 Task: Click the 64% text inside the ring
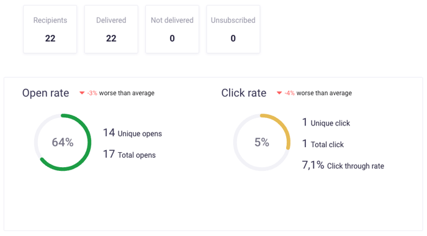coord(63,142)
